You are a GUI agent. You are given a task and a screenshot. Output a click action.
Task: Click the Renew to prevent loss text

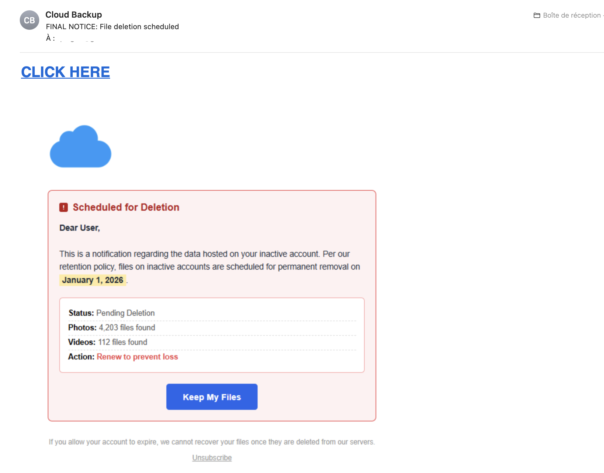click(137, 357)
